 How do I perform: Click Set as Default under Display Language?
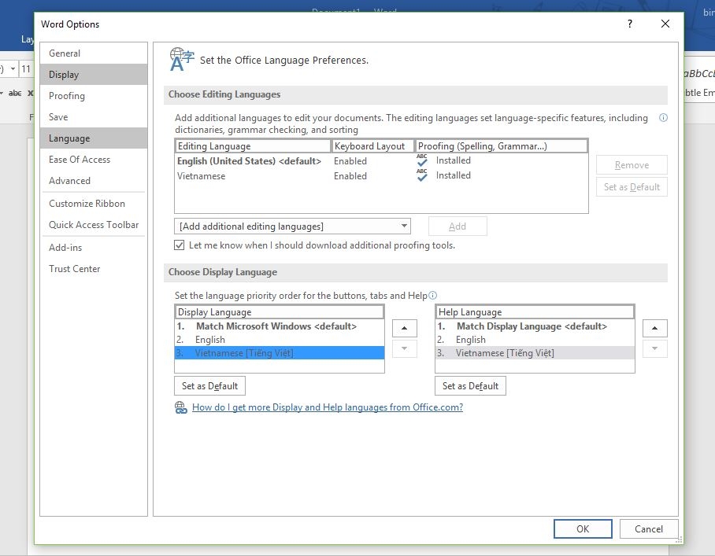(209, 386)
